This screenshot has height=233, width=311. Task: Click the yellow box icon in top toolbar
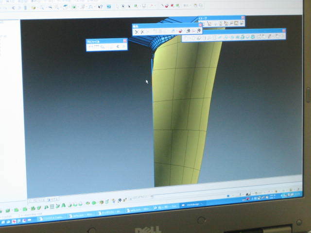pos(34,8)
